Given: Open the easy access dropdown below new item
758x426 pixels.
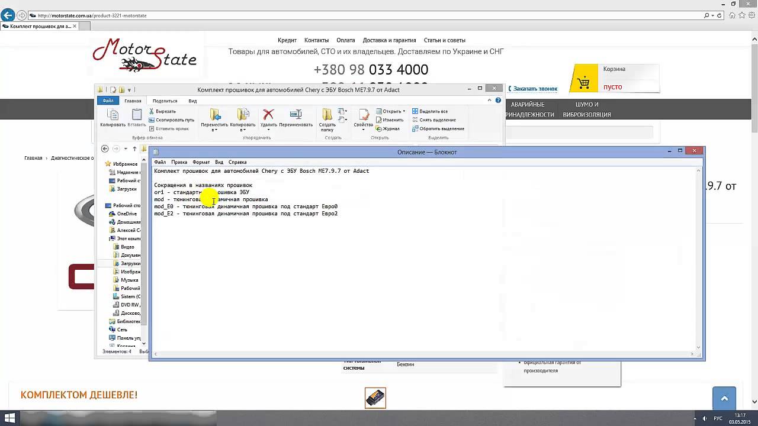Looking at the screenshot, I should click(342, 121).
